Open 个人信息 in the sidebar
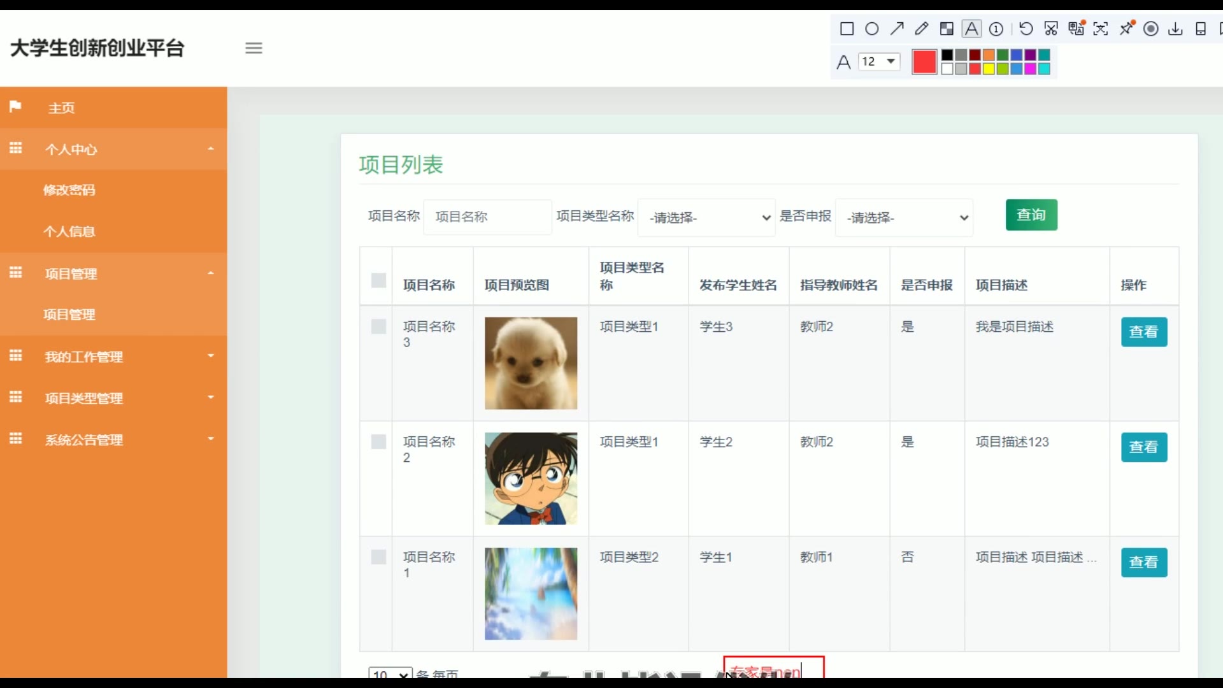Screen dimensions: 1223x688 69,231
